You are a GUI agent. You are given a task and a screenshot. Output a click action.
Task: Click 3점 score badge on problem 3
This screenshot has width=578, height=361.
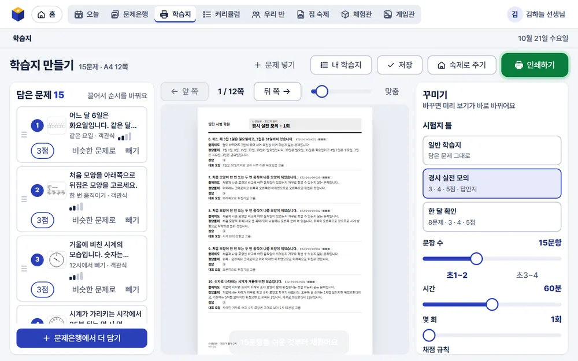42,289
